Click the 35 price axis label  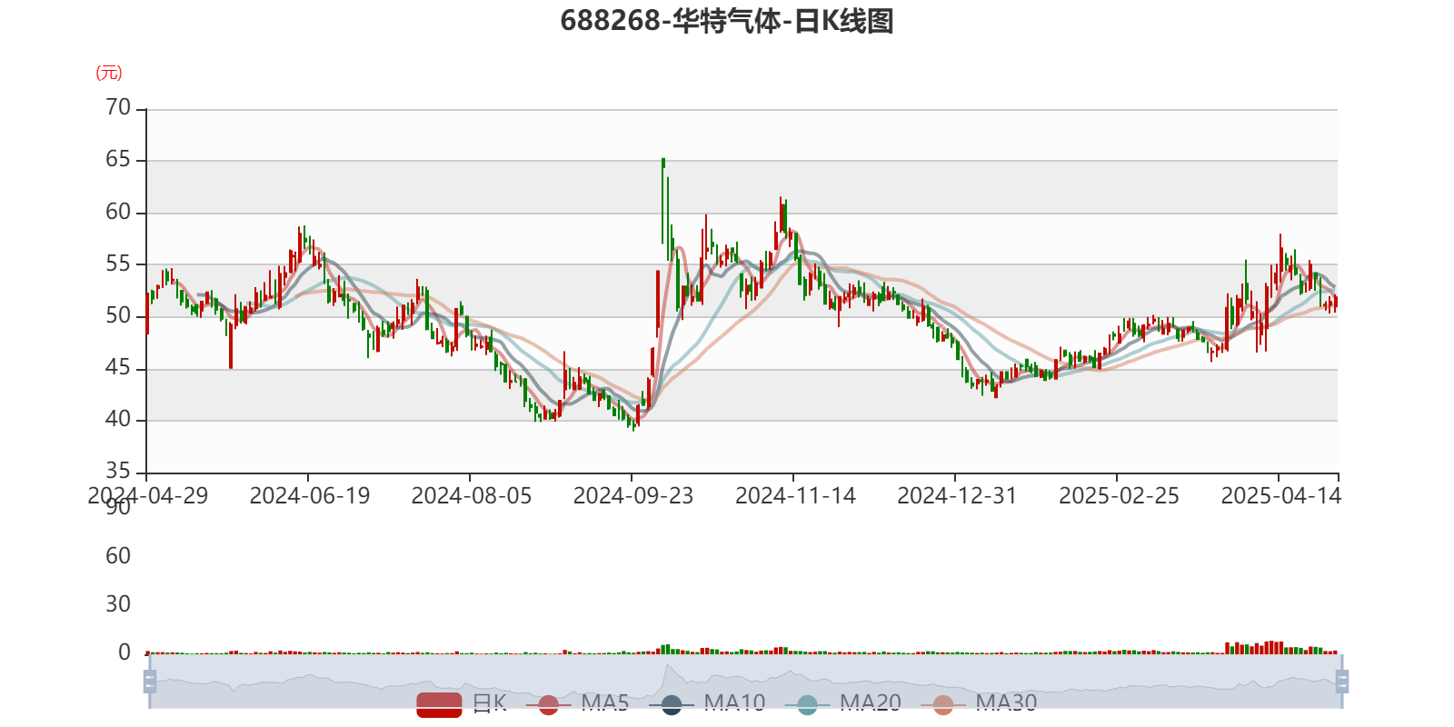pyautogui.click(x=118, y=472)
